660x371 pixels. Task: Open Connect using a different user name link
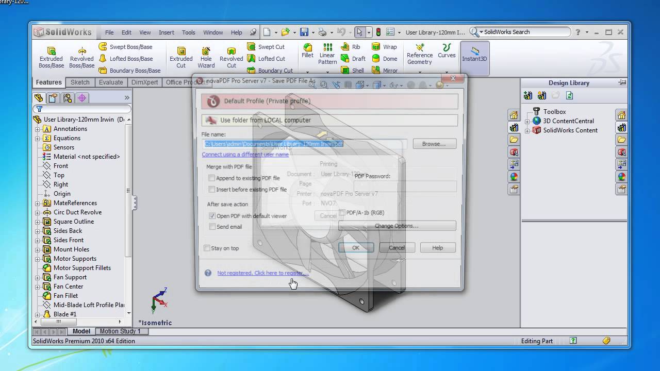click(245, 155)
